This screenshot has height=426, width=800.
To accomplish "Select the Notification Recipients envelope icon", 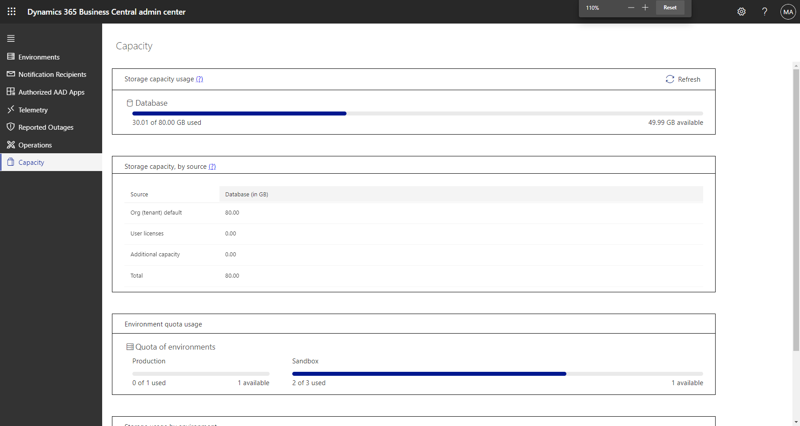I will (x=11, y=74).
